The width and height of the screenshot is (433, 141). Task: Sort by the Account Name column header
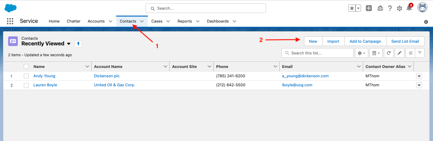point(108,66)
